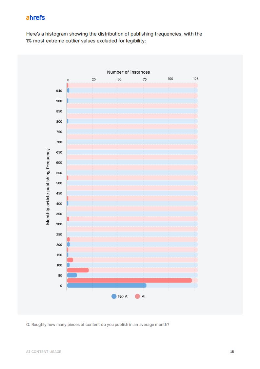Click the Monthly article publishing frequency label
Image resolution: width=260 pixels, height=369 pixels.
(x=48, y=186)
